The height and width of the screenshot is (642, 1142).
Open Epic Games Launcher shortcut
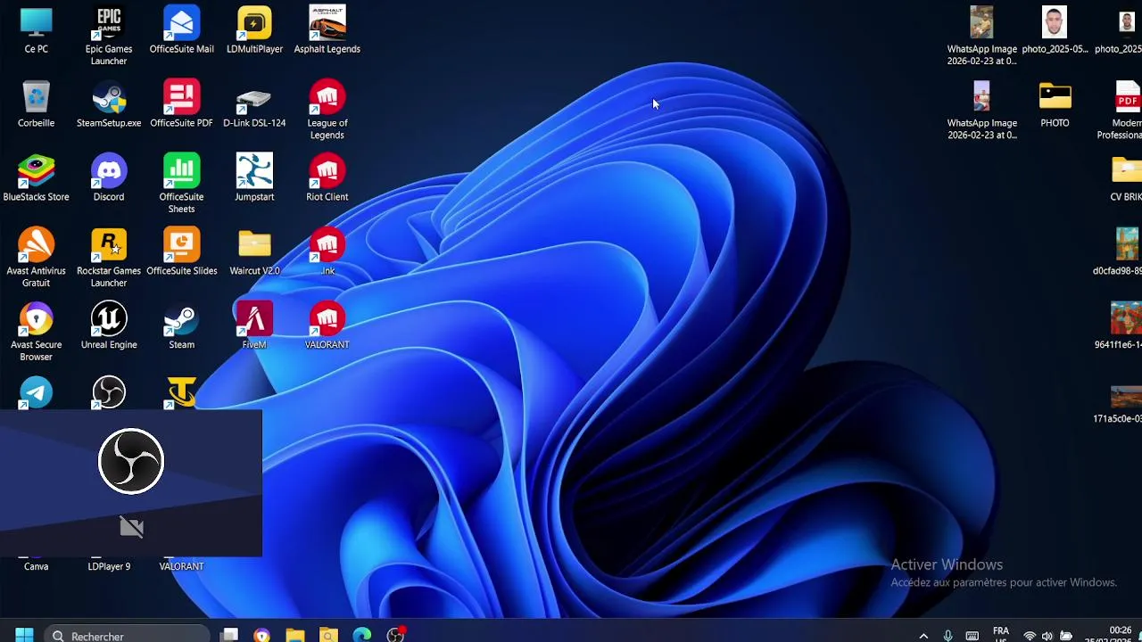tap(109, 37)
